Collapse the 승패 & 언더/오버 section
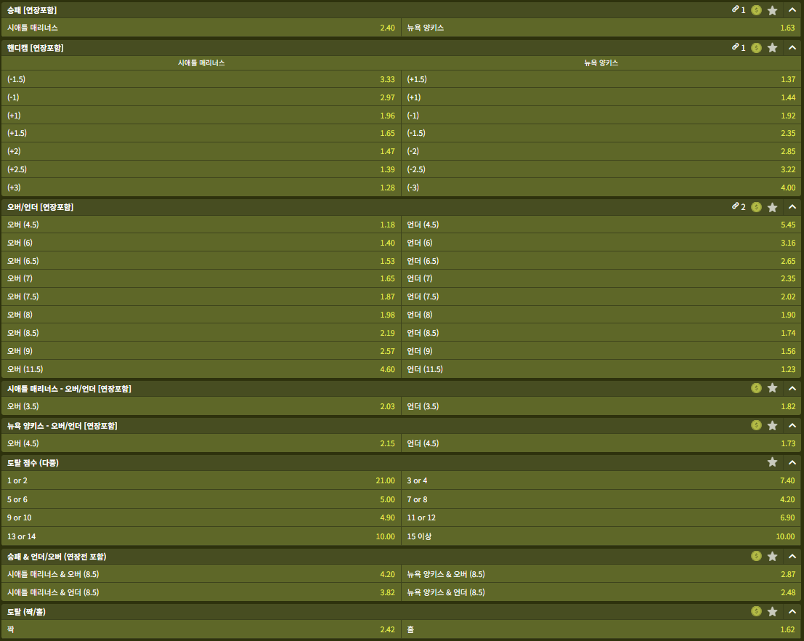 [x=792, y=556]
